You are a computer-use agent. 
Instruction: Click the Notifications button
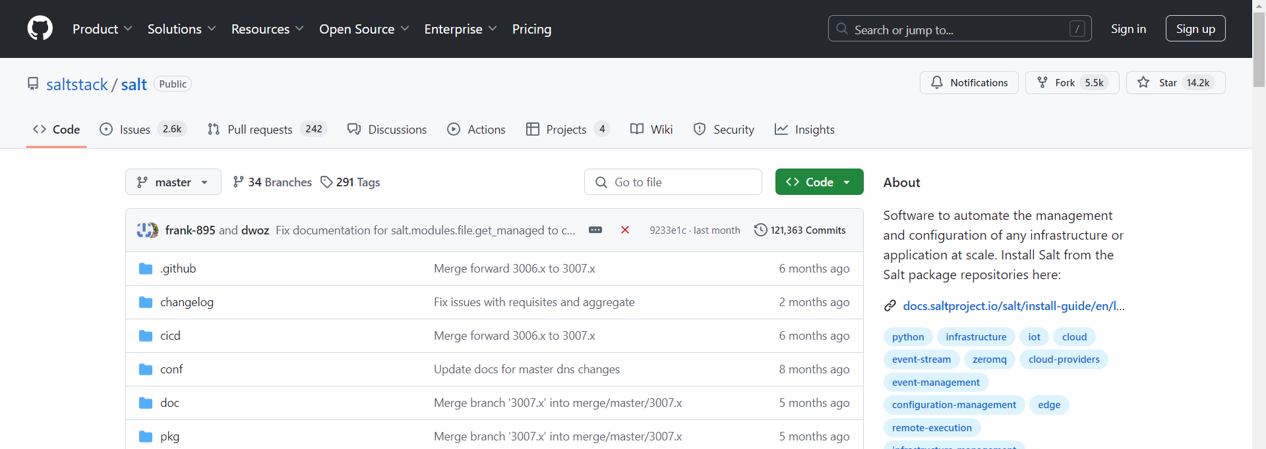tap(969, 82)
